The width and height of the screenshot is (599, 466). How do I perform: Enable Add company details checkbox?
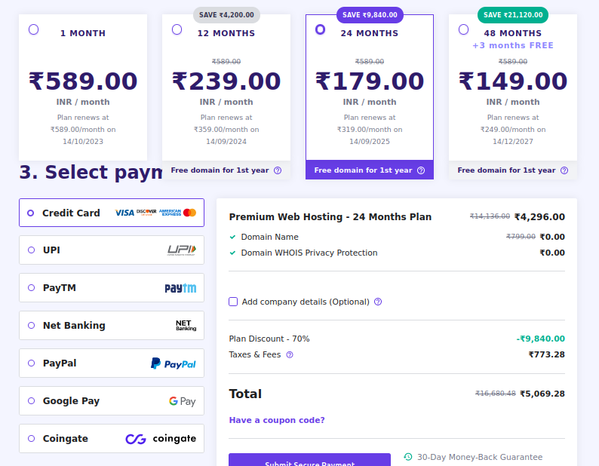(233, 302)
